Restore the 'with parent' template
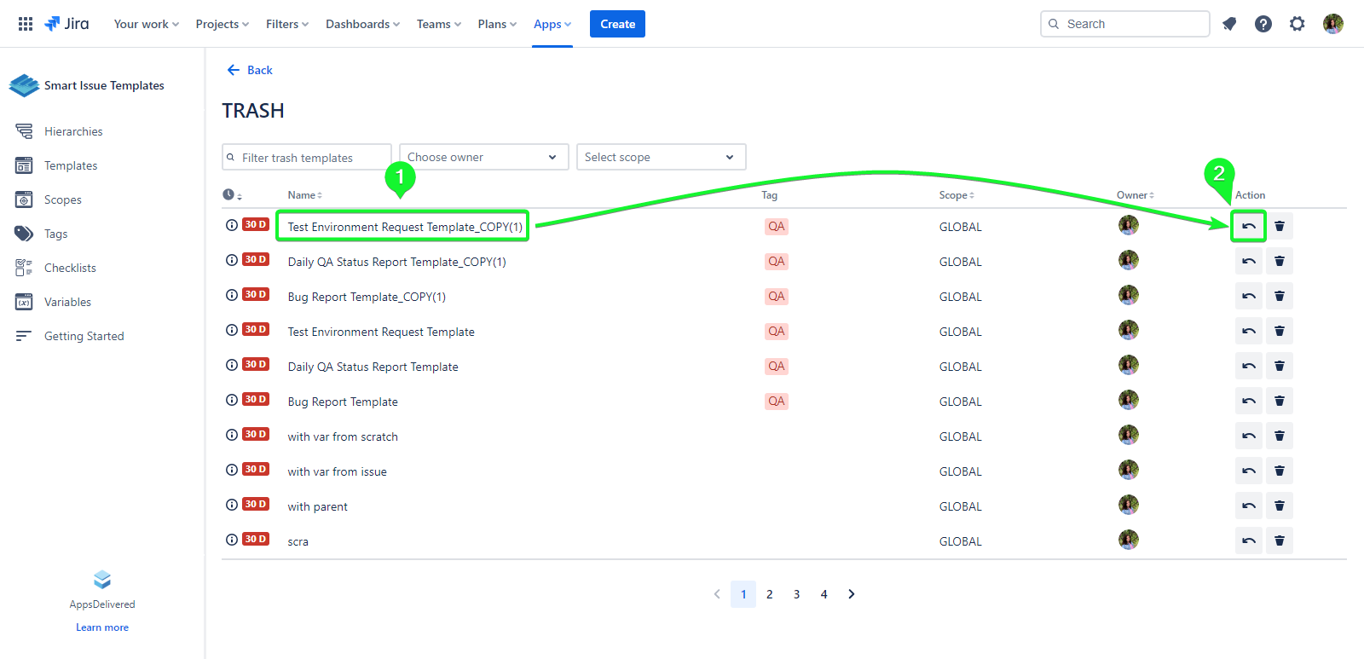This screenshot has height=659, width=1364. (x=1248, y=506)
